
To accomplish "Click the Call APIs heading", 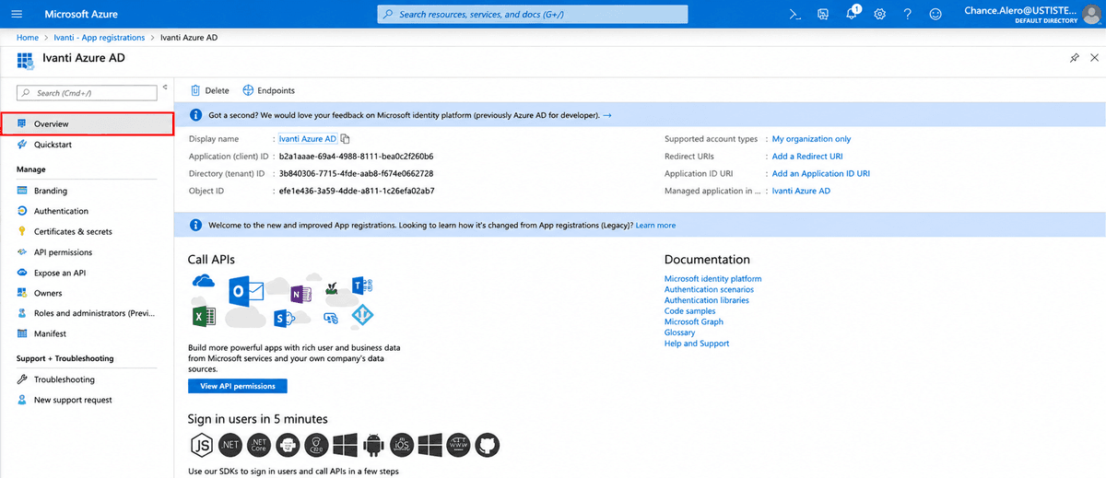I will coord(211,260).
